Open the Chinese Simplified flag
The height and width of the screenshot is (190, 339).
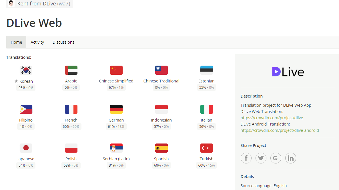pos(116,70)
